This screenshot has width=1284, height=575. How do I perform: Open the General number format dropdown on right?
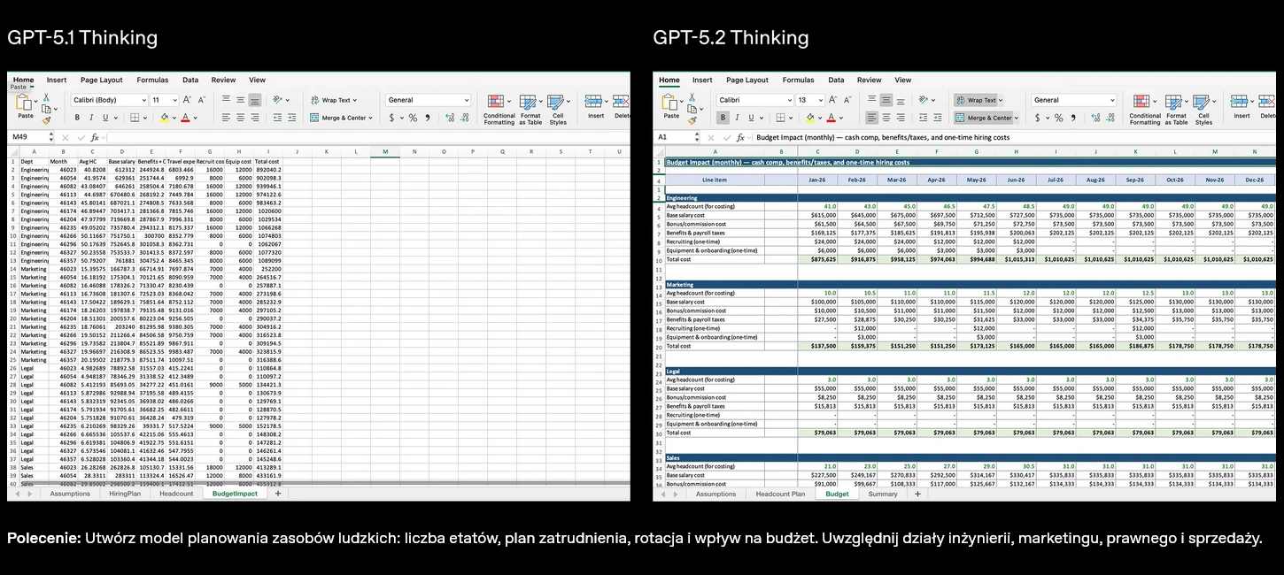pyautogui.click(x=1073, y=100)
